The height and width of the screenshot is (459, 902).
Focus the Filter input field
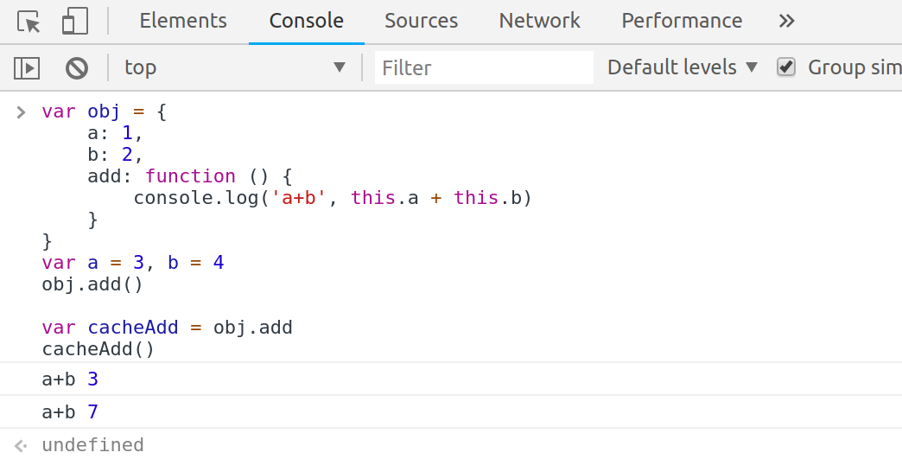[484, 67]
